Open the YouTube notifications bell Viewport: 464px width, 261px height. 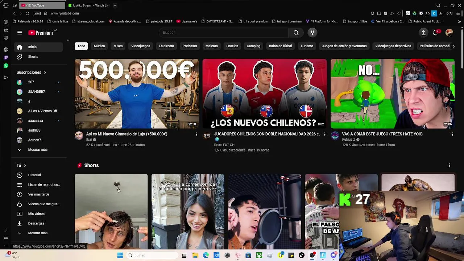click(x=436, y=33)
